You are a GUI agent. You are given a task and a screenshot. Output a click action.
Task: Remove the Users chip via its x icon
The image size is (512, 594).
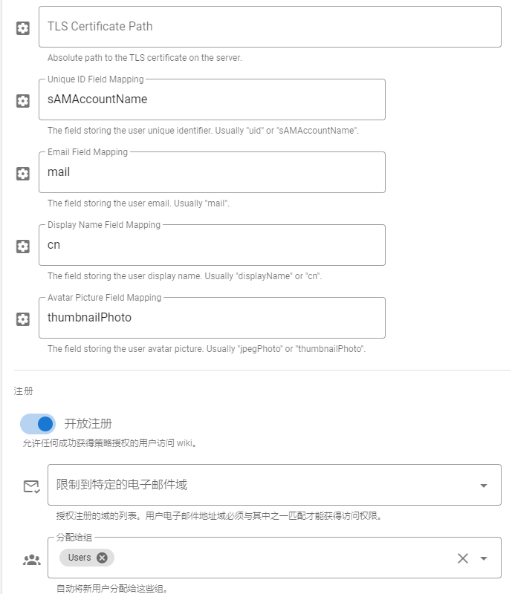(102, 558)
